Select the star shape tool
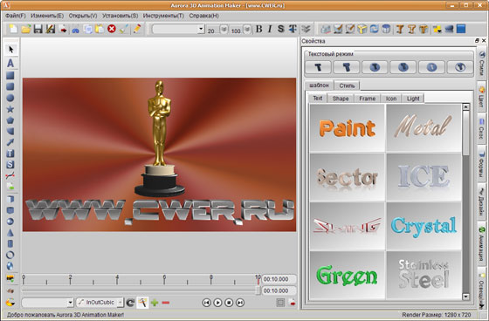Image resolution: width=489 pixels, height=321 pixels. [x=10, y=109]
